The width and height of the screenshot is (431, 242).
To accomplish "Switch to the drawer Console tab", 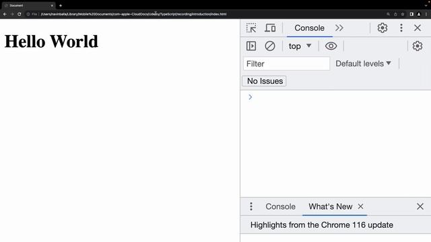I will 280,206.
